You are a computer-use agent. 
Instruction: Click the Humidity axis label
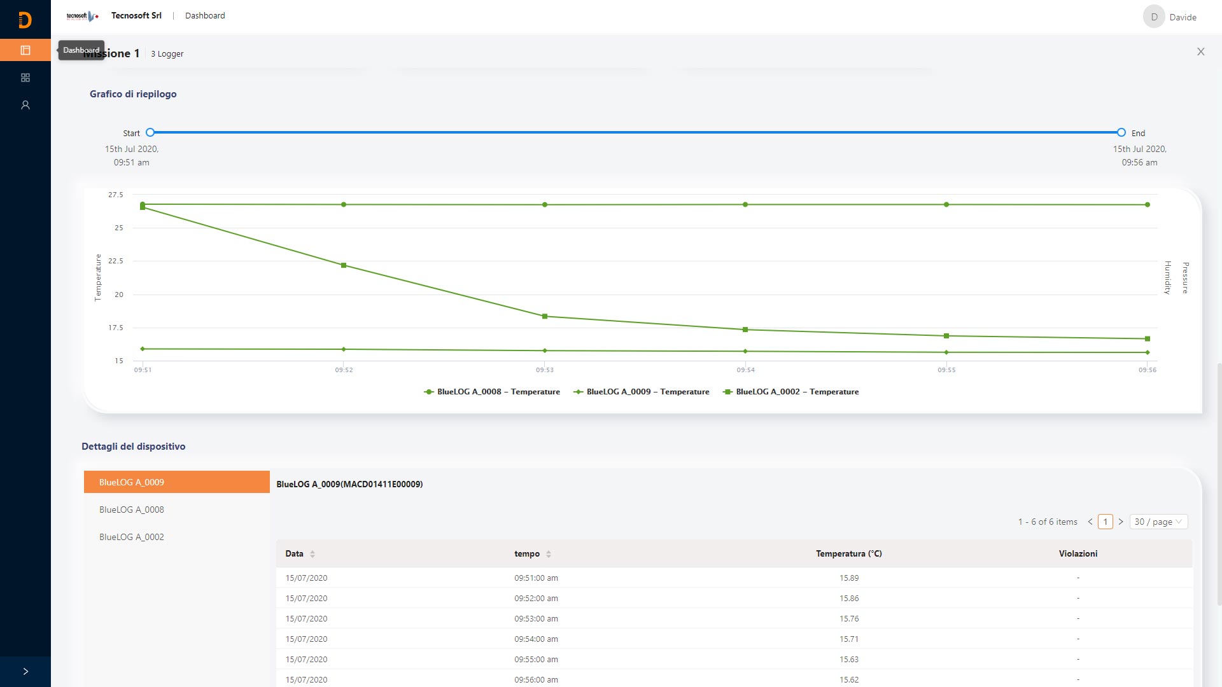1167,277
